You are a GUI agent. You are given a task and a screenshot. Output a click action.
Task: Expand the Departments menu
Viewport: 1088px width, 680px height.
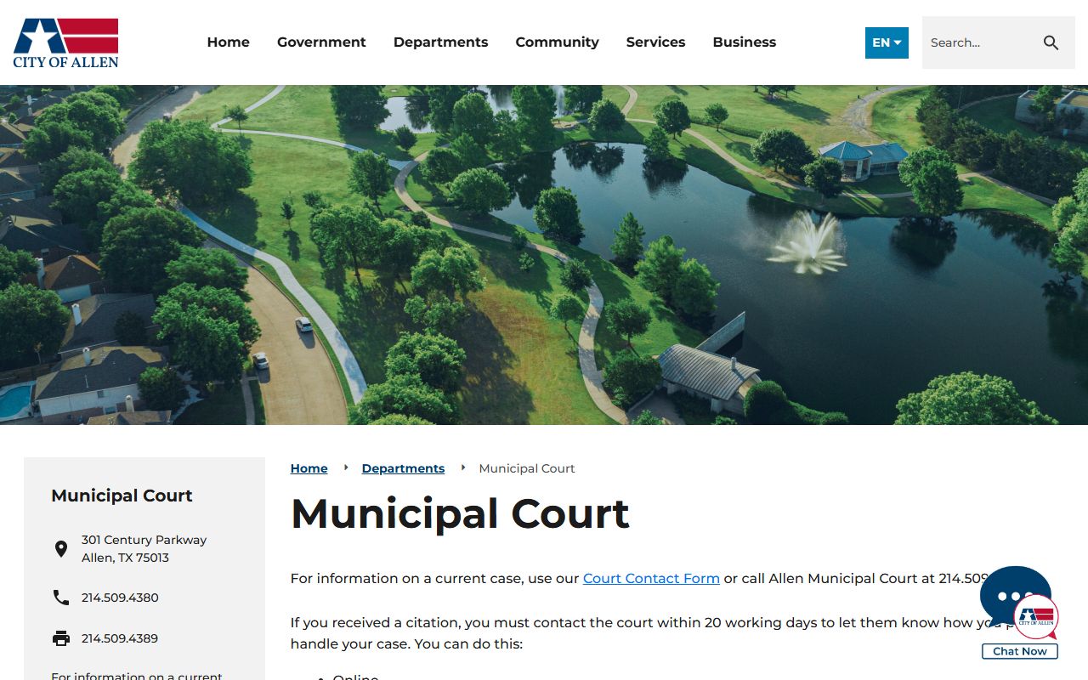(440, 42)
